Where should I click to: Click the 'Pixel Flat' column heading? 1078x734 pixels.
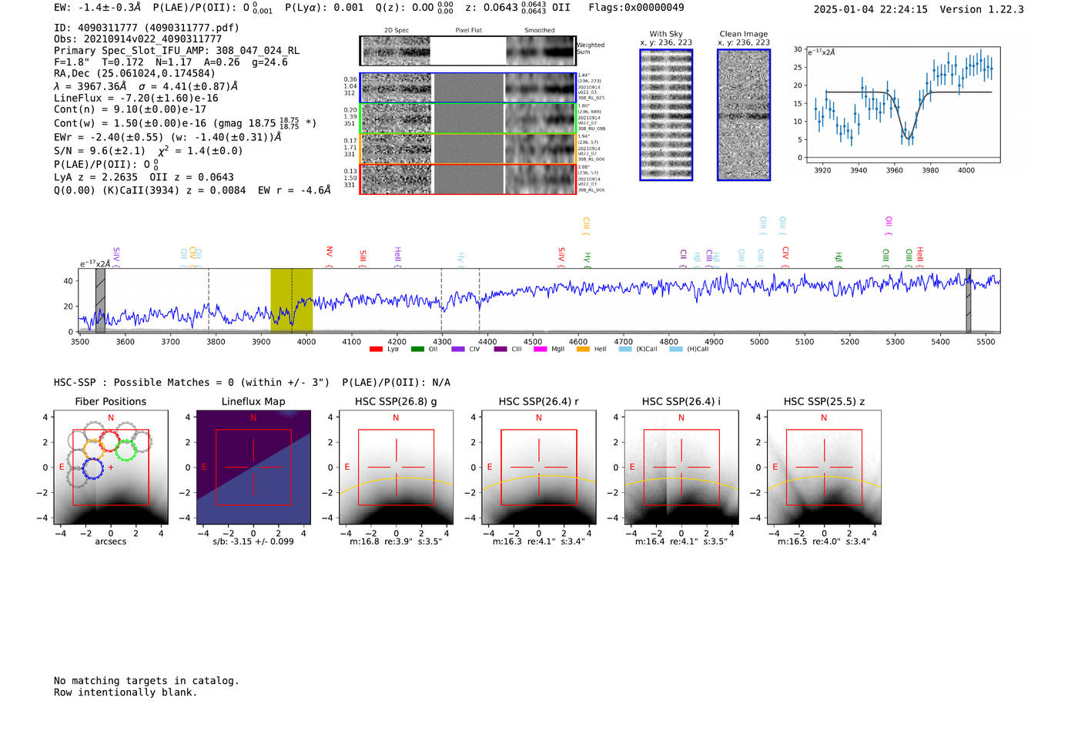(468, 31)
